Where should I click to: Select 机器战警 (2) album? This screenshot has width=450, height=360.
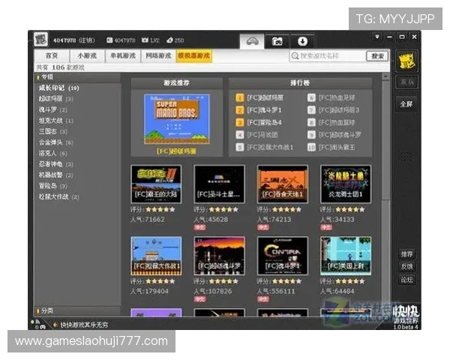(56, 175)
